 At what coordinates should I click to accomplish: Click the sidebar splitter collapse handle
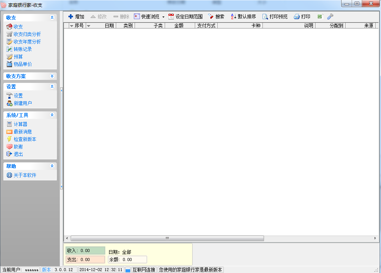pyautogui.click(x=61, y=138)
